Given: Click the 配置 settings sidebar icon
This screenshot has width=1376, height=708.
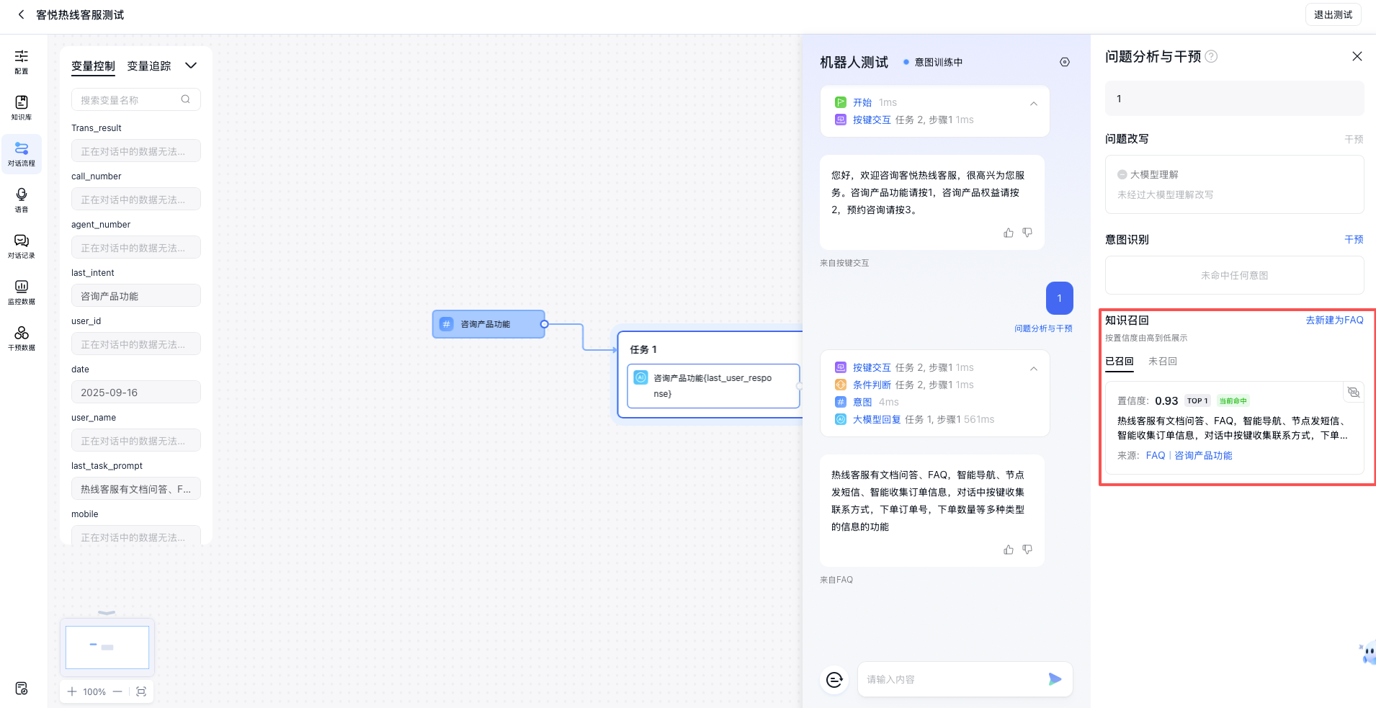Looking at the screenshot, I should click(x=22, y=61).
